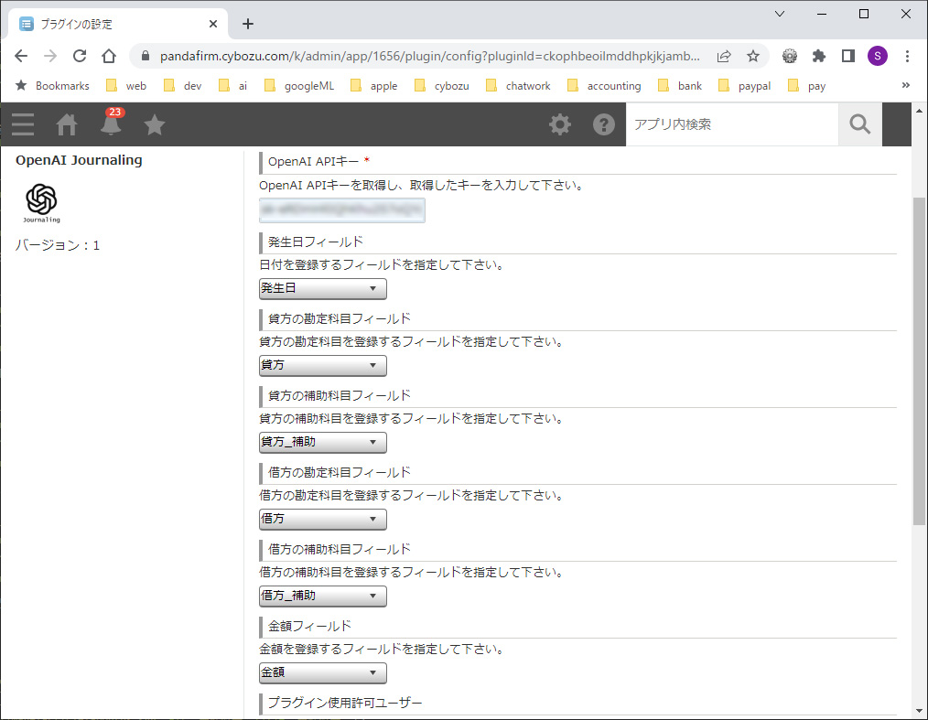
Task: Open the tab search chevron in title bar
Action: point(780,14)
